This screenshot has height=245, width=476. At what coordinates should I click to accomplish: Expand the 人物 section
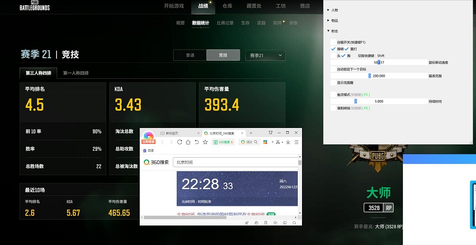[x=333, y=10]
